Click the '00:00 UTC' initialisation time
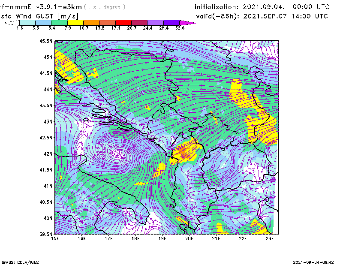 tap(311, 7)
